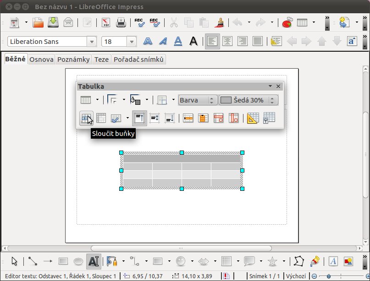Pick the Line drawing tool
This screenshot has height=281, width=370.
[x=33, y=261]
